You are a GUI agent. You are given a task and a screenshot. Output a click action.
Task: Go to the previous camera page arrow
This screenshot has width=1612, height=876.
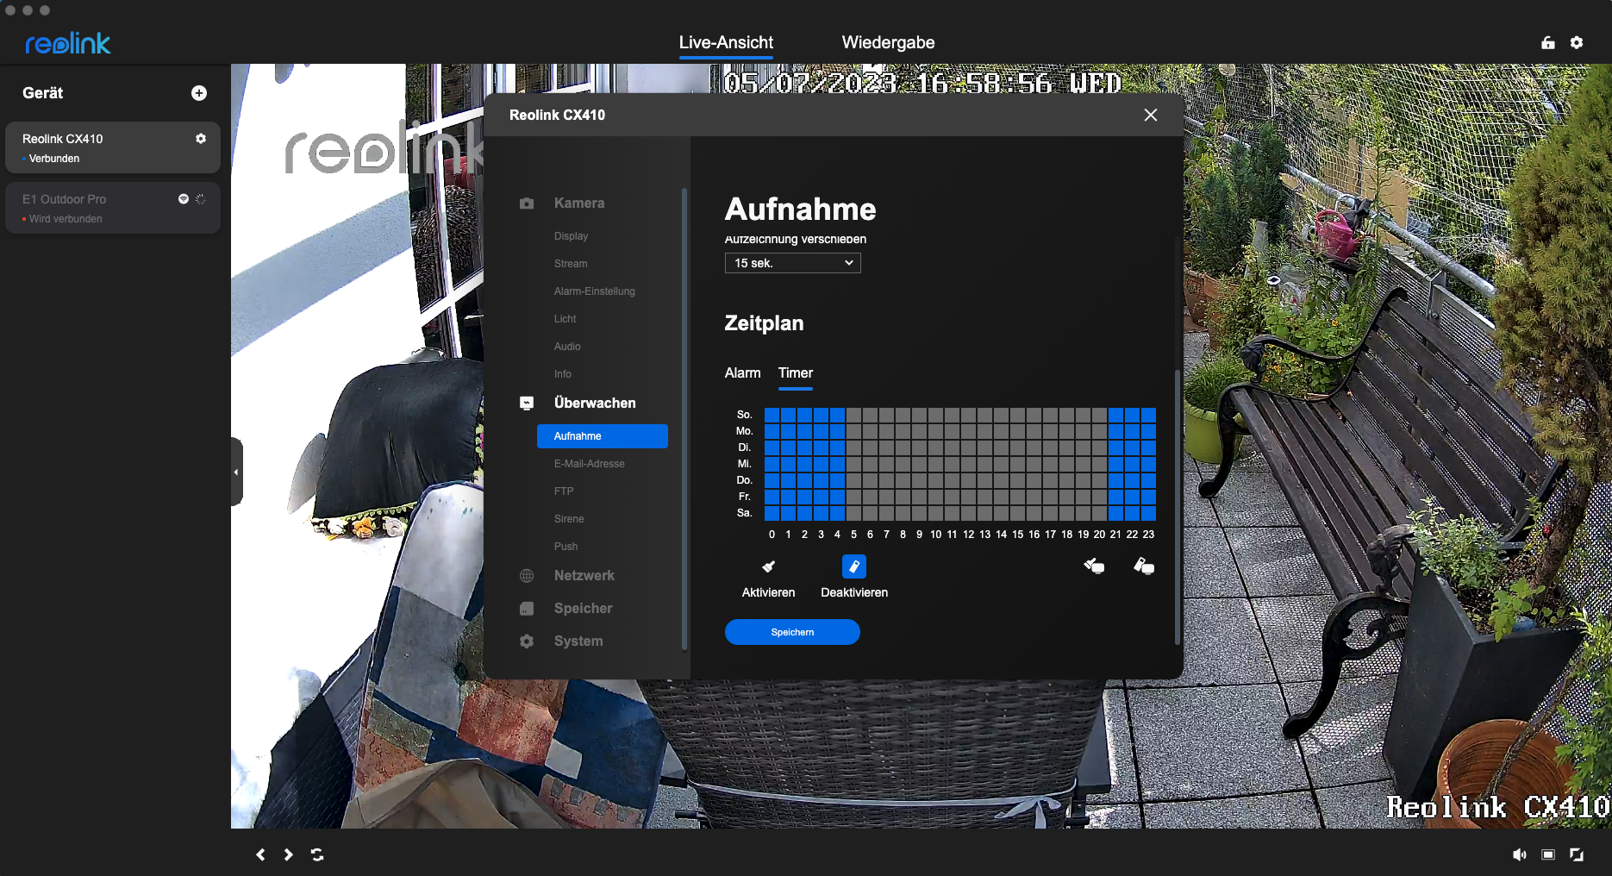click(x=260, y=854)
